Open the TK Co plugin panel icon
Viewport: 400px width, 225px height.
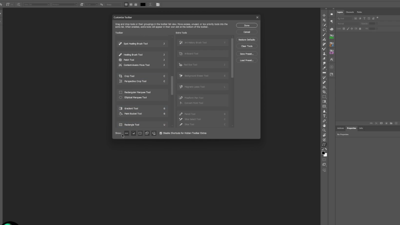[x=332, y=52]
